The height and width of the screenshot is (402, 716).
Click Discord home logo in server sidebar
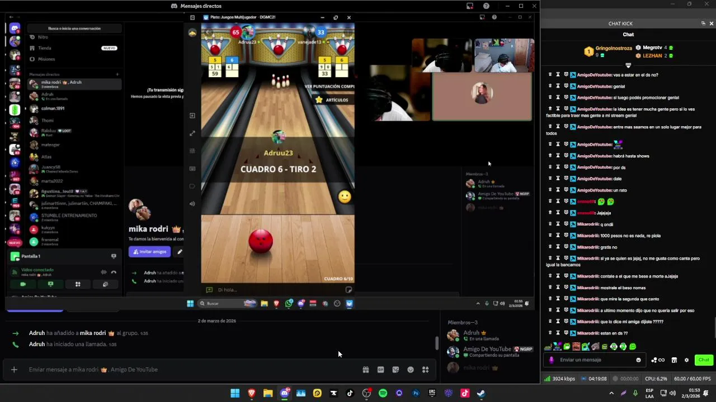(x=15, y=28)
